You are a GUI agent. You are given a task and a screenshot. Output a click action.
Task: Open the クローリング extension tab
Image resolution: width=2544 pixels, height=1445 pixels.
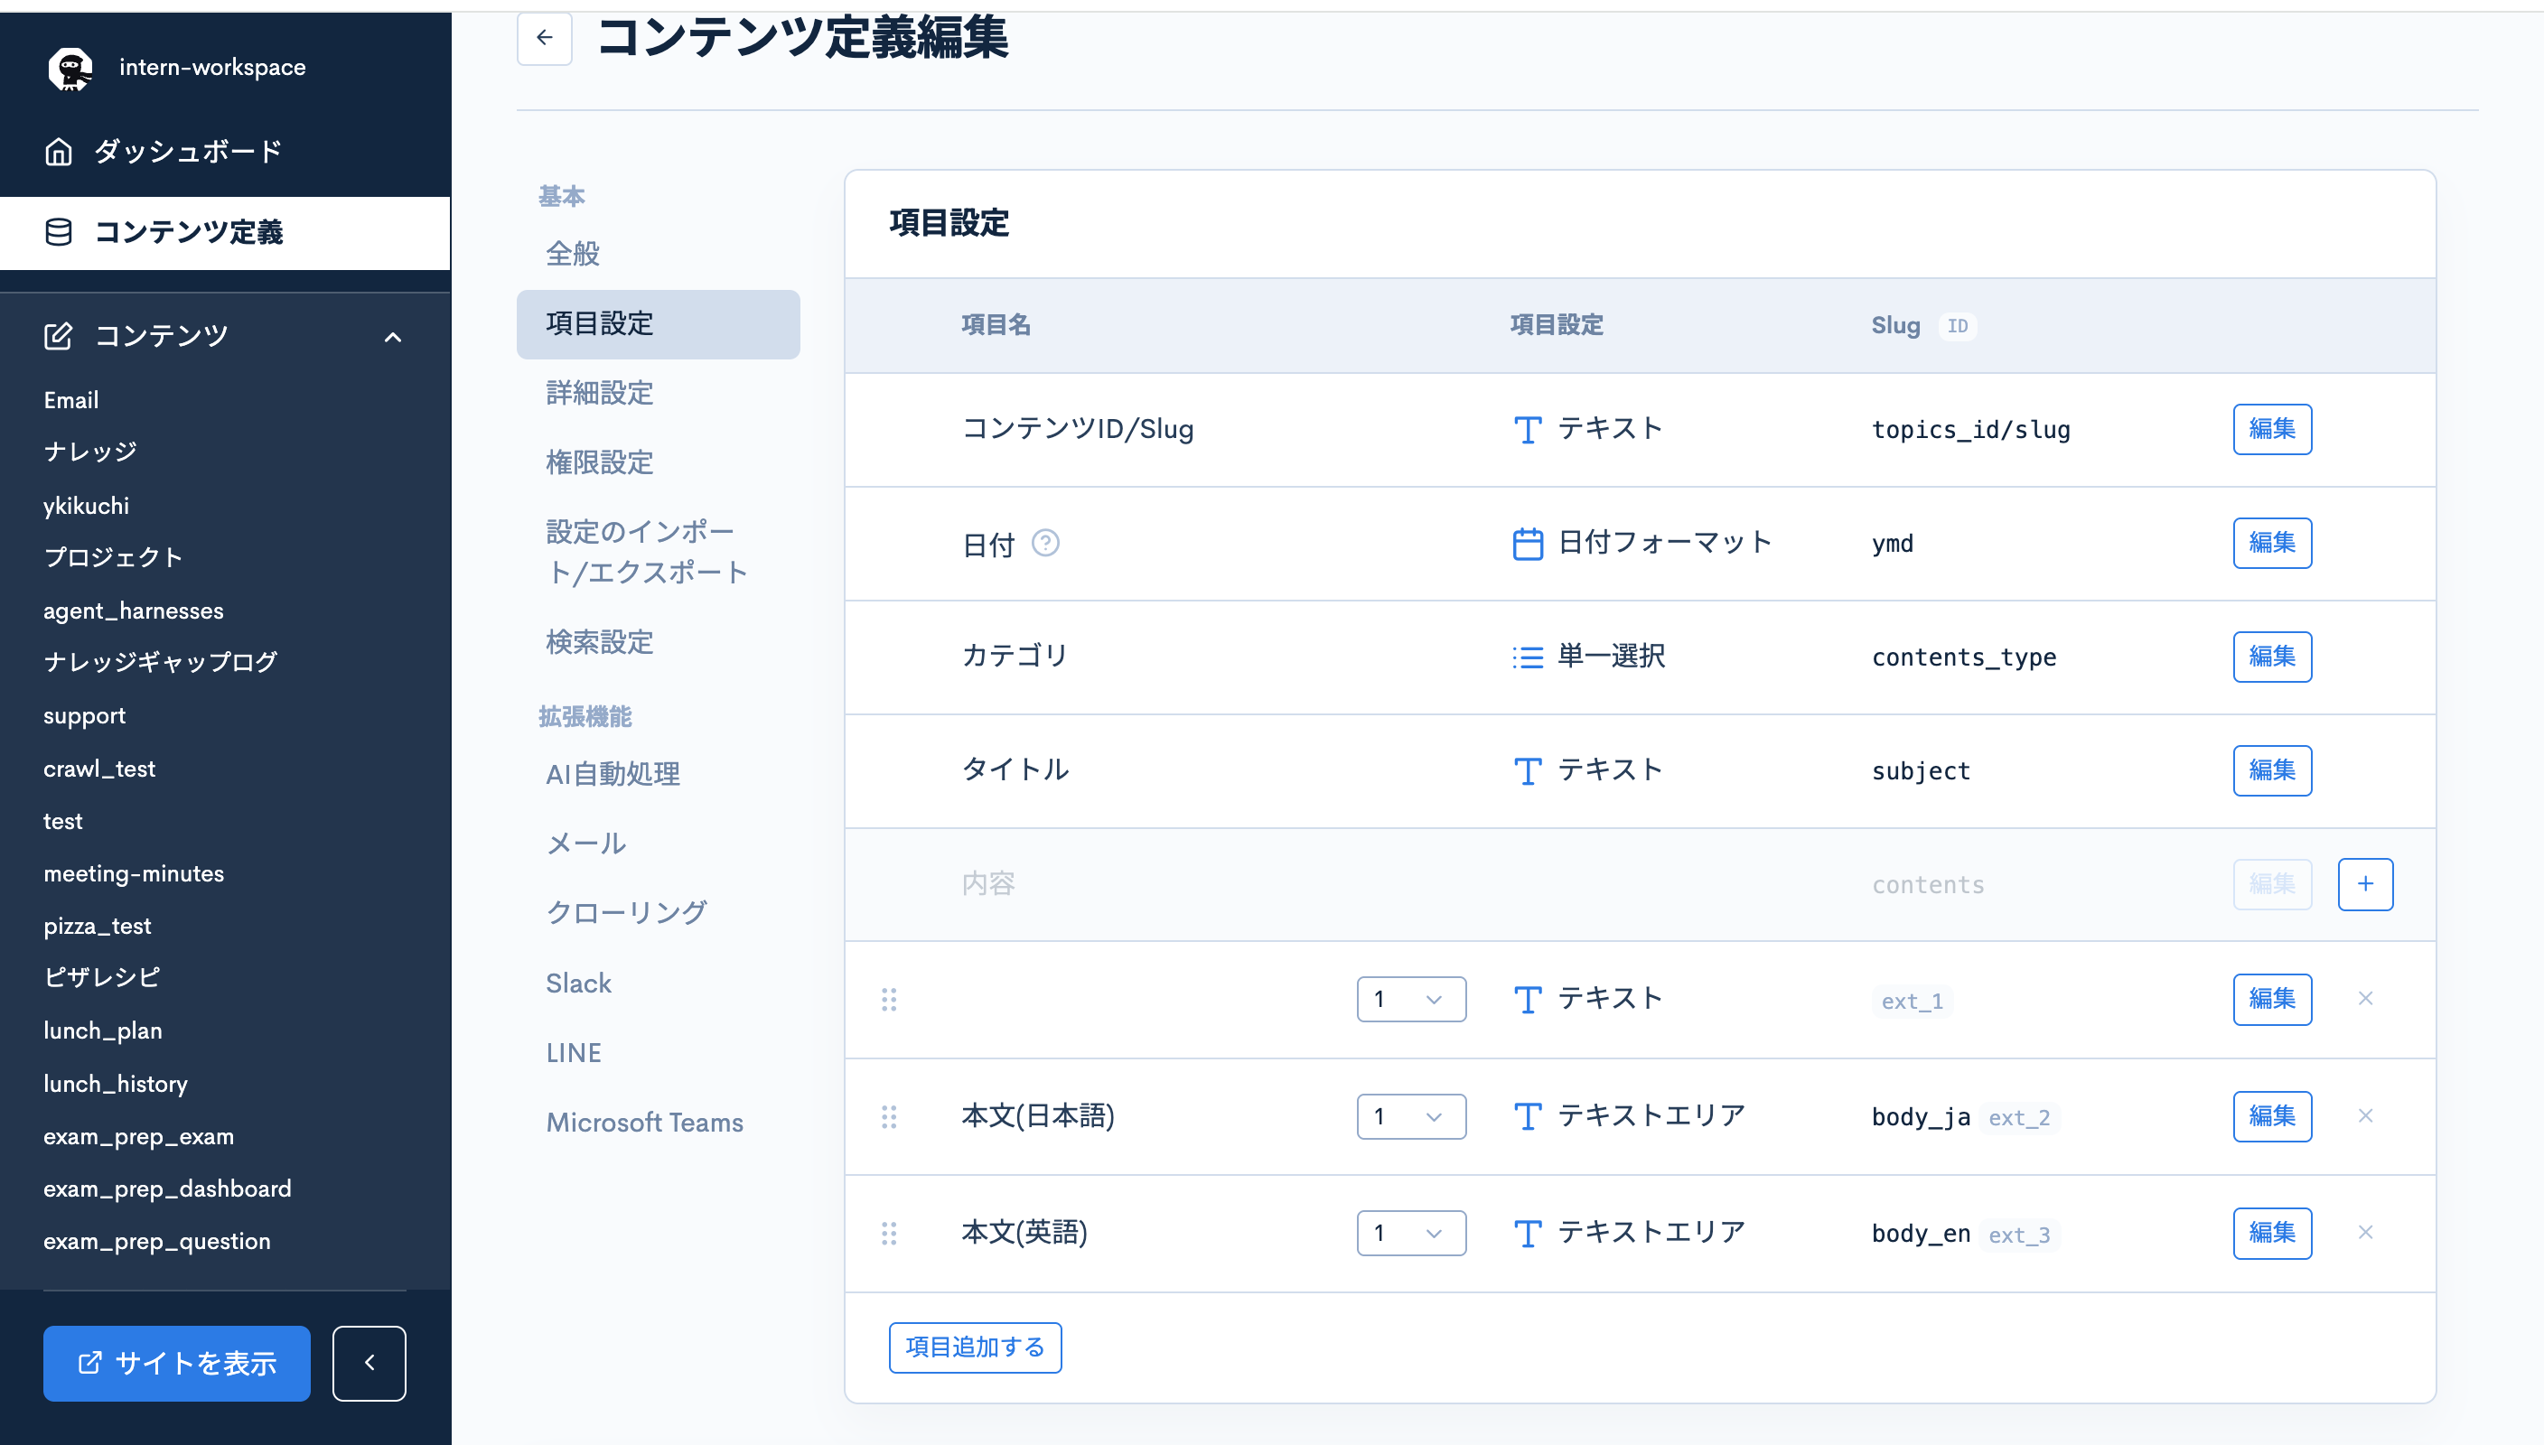(658, 913)
